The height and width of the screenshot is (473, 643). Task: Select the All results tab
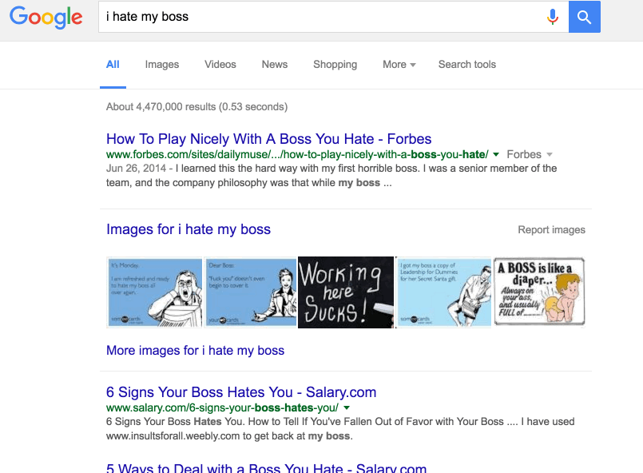click(113, 64)
